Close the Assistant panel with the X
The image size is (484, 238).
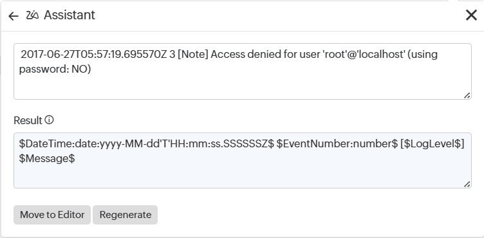pos(471,15)
